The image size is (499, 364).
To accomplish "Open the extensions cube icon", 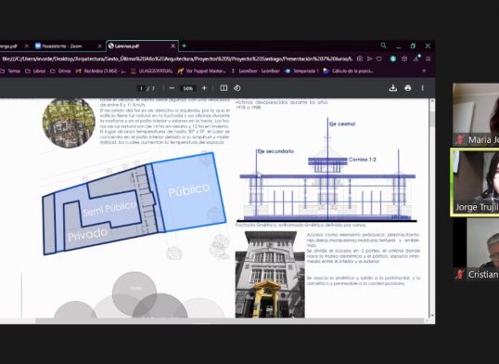I will coord(404,59).
